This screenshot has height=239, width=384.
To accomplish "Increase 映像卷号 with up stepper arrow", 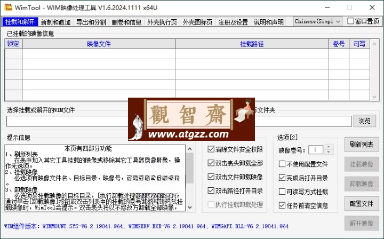I will click(329, 147).
